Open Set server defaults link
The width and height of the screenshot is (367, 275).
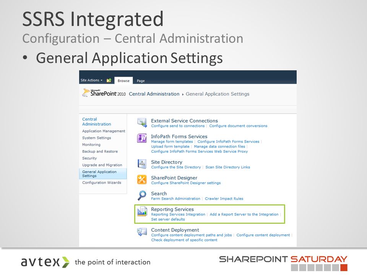(168, 219)
